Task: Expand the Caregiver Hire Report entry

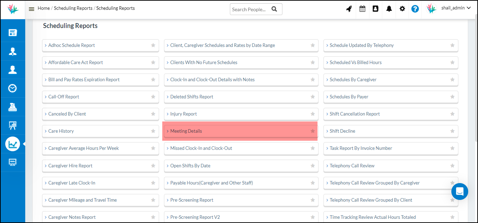Action: (70, 166)
